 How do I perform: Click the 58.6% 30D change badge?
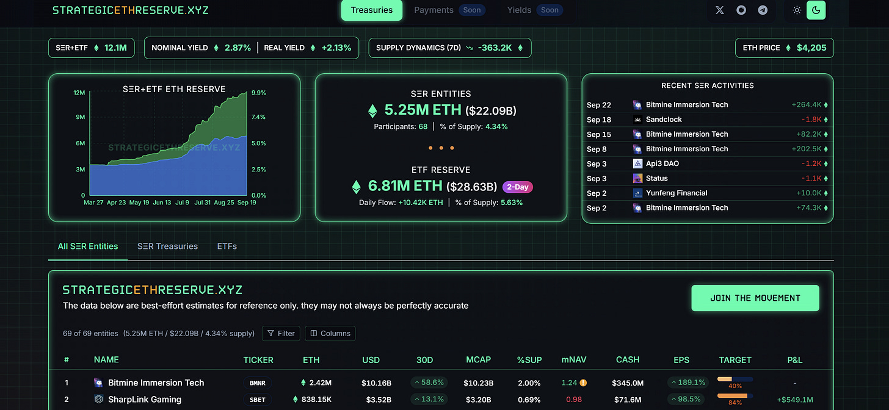coord(430,383)
